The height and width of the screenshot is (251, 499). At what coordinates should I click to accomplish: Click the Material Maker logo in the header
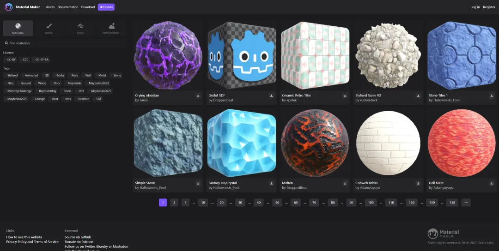(x=9, y=7)
